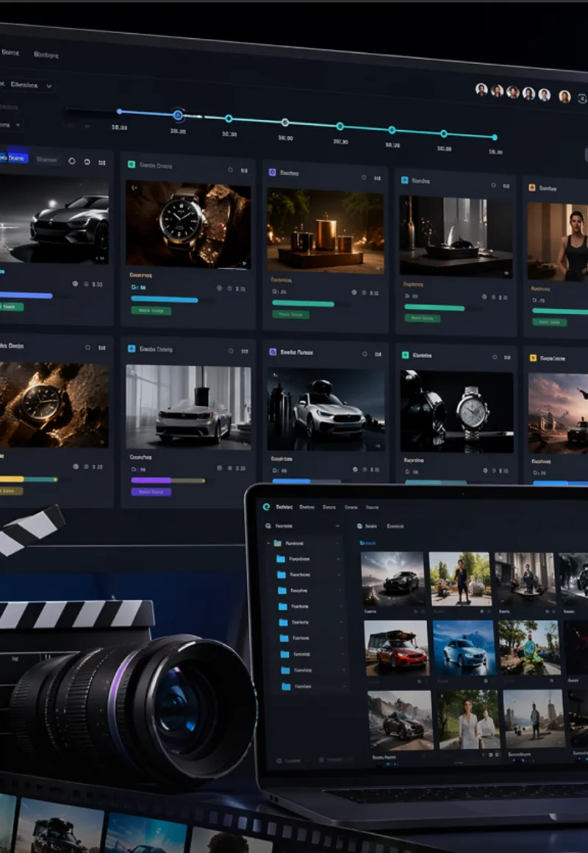Click the teal logo icon in the laptop app

[266, 507]
